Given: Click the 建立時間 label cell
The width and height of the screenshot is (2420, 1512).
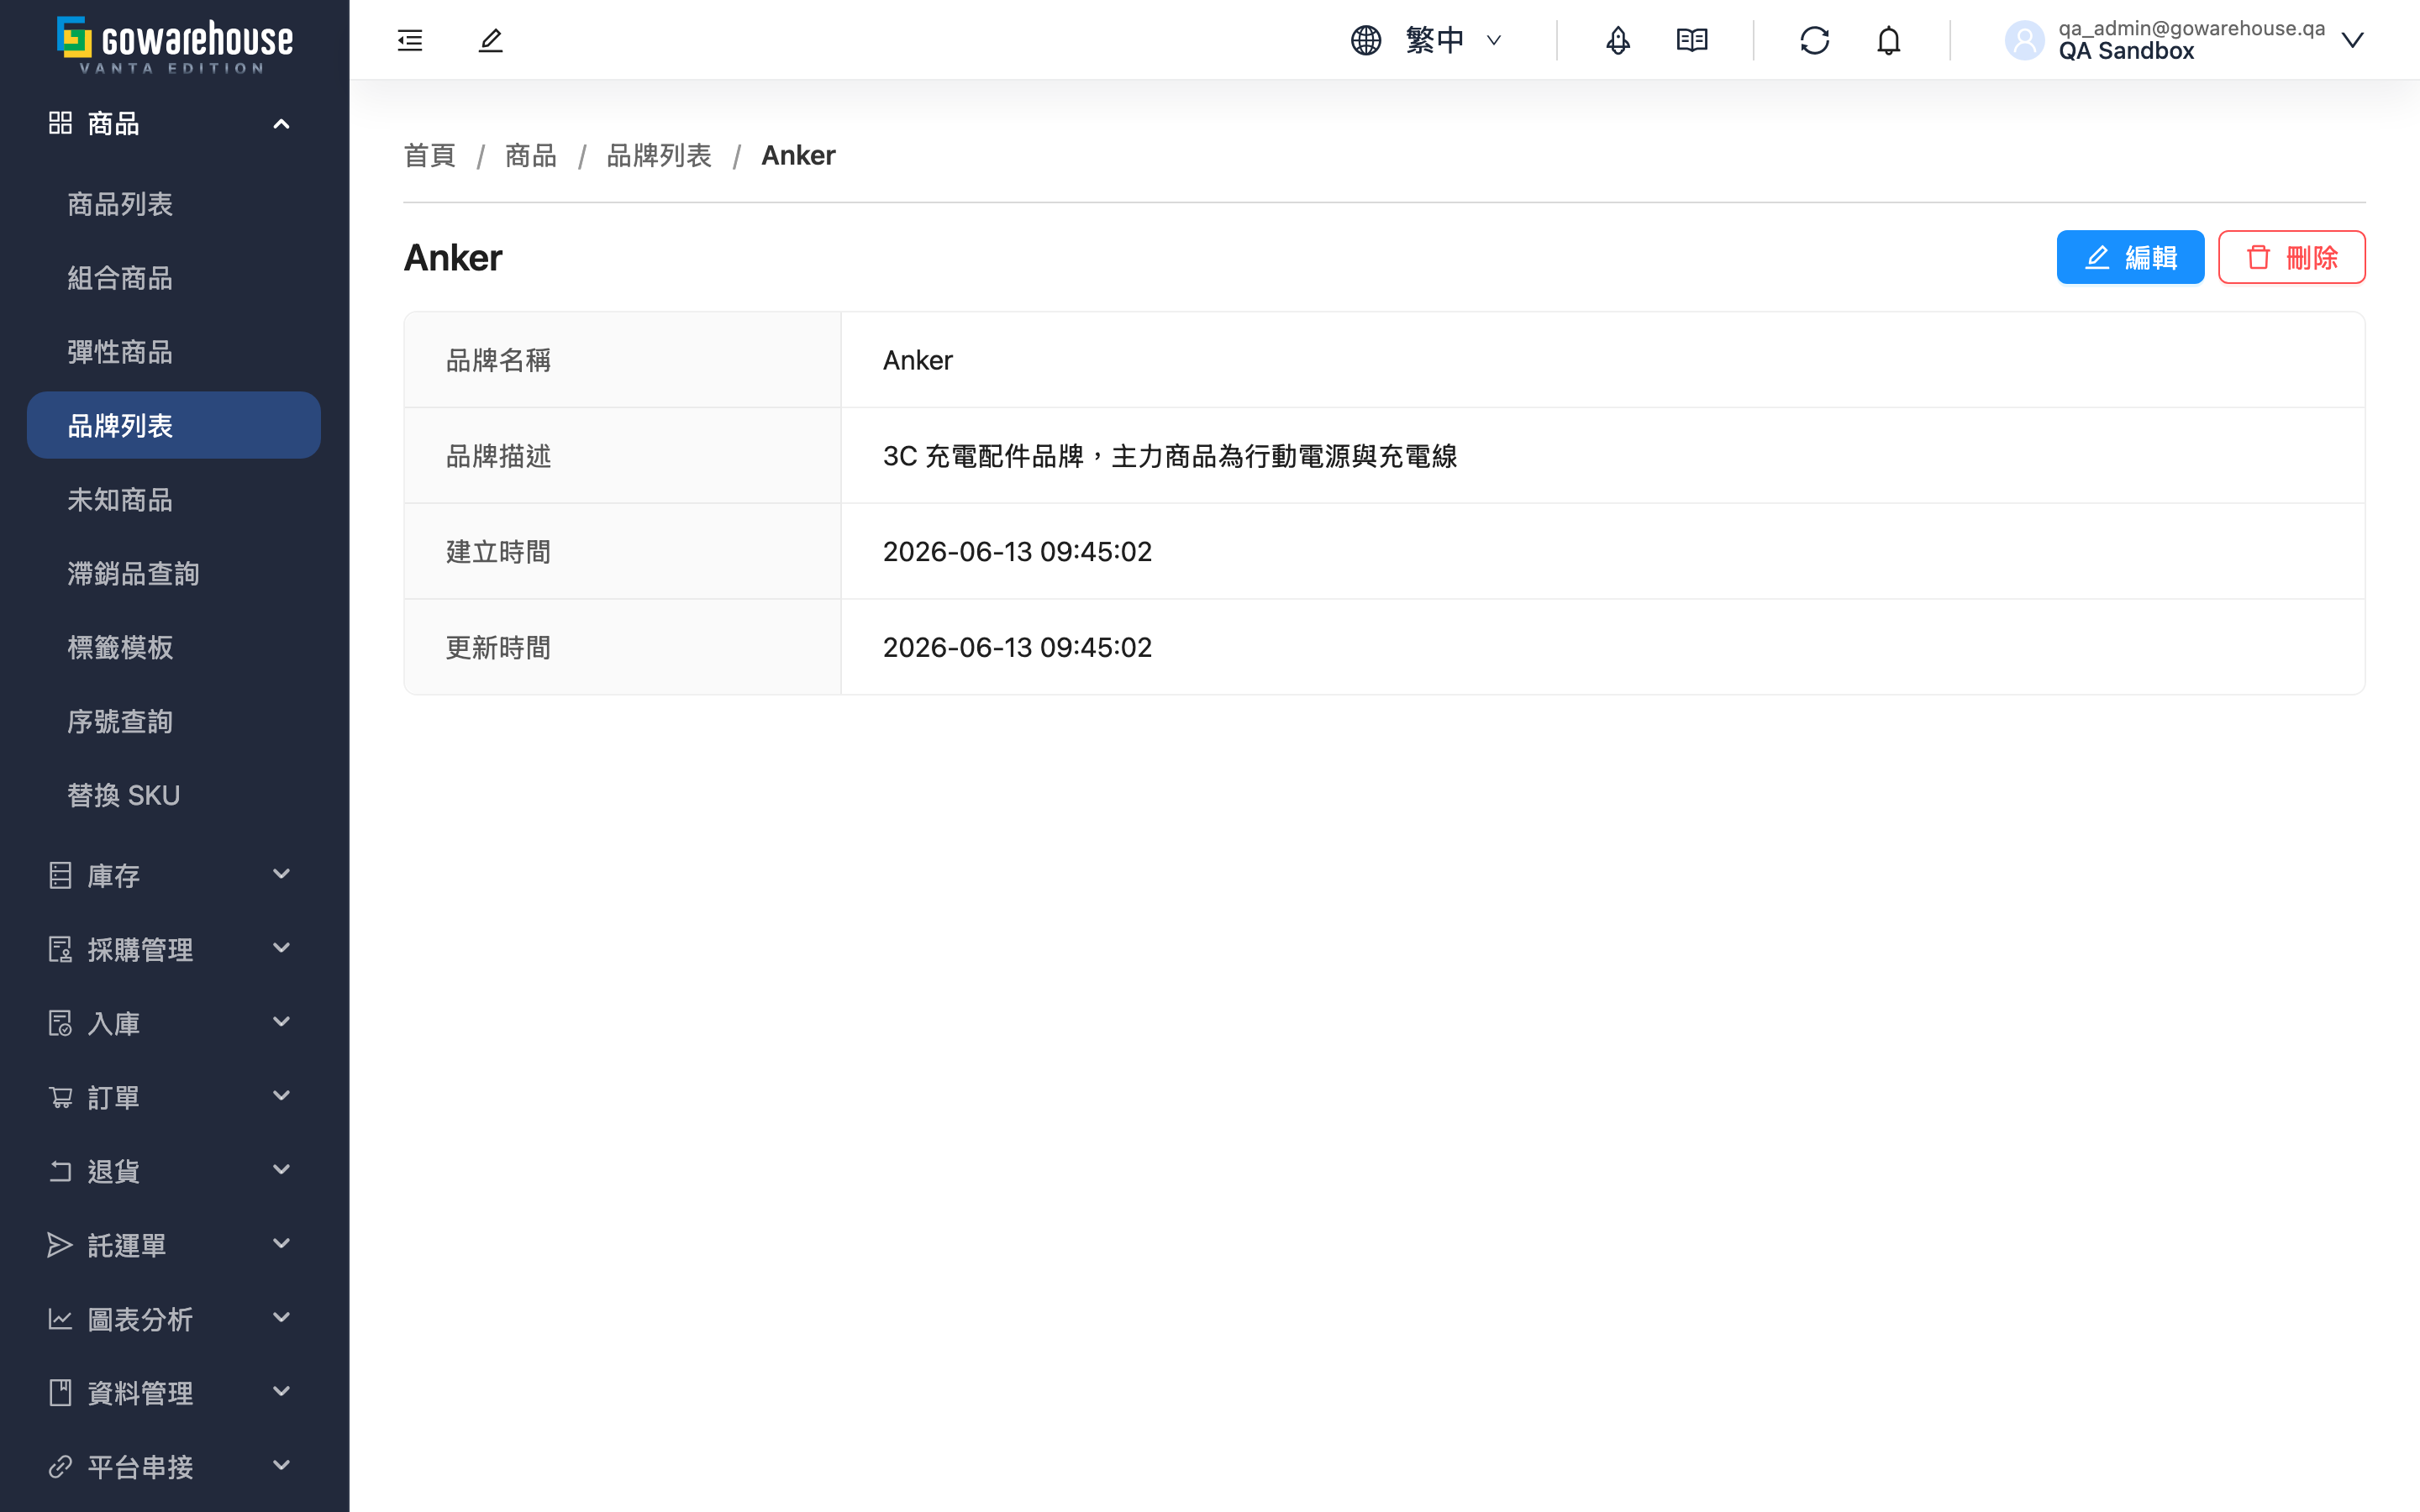Looking at the screenshot, I should click(x=622, y=551).
